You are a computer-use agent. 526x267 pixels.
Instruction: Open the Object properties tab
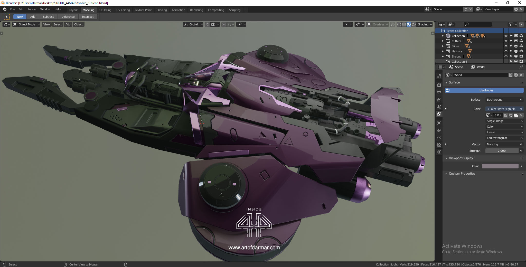click(x=439, y=123)
